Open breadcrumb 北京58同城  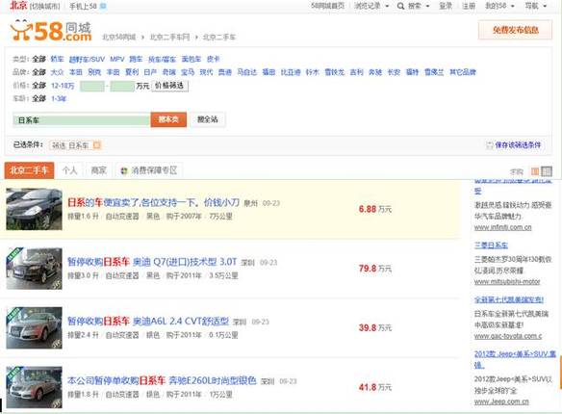coord(119,37)
